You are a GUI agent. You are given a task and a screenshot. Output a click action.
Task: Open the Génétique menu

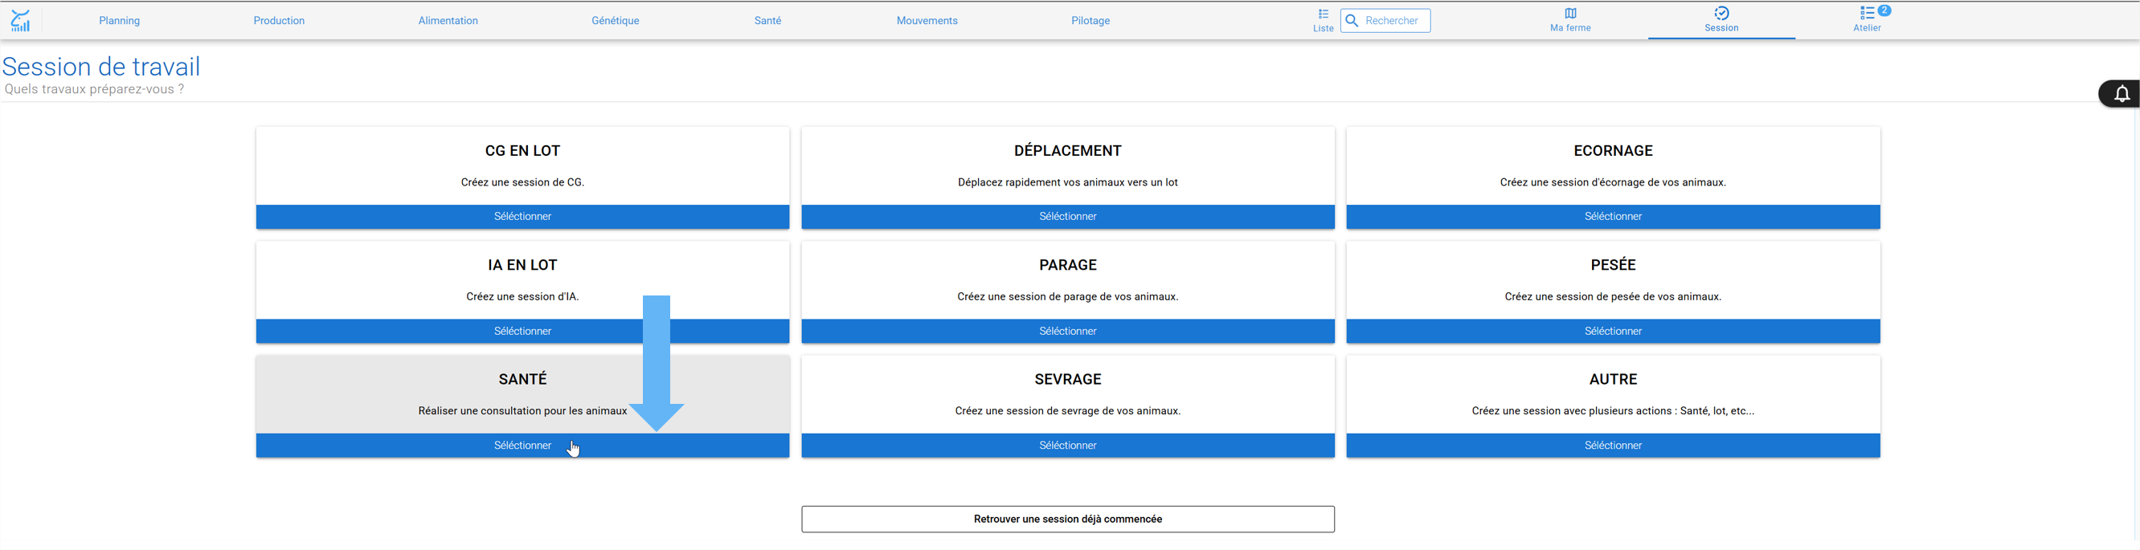(616, 21)
